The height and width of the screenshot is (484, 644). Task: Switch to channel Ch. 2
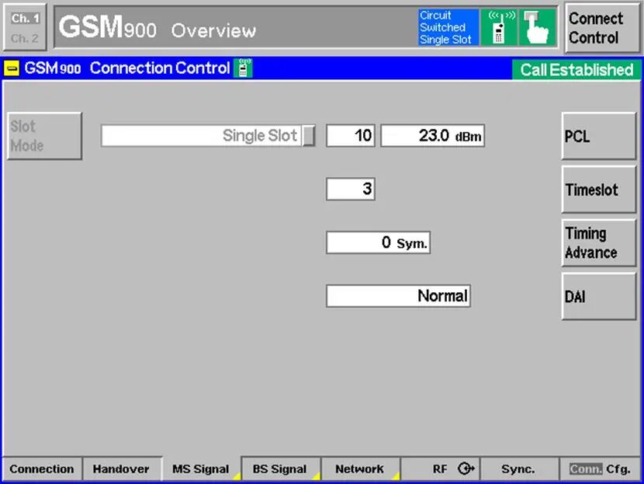coord(25,38)
